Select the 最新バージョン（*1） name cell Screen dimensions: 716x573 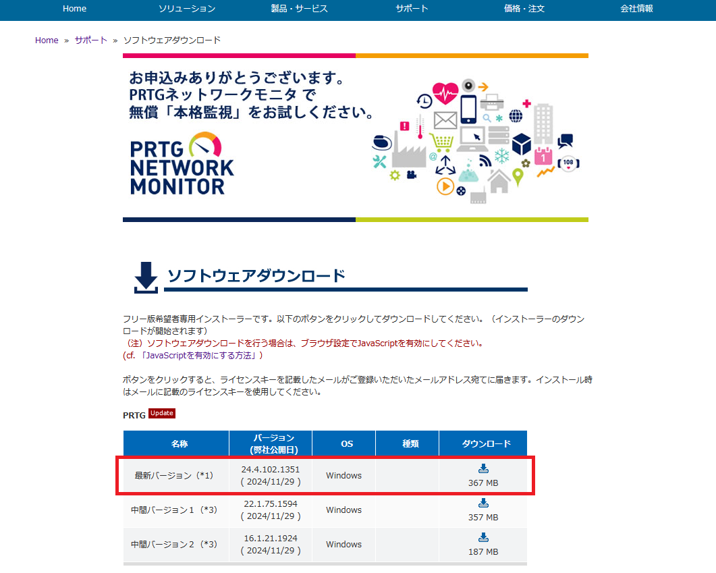176,476
